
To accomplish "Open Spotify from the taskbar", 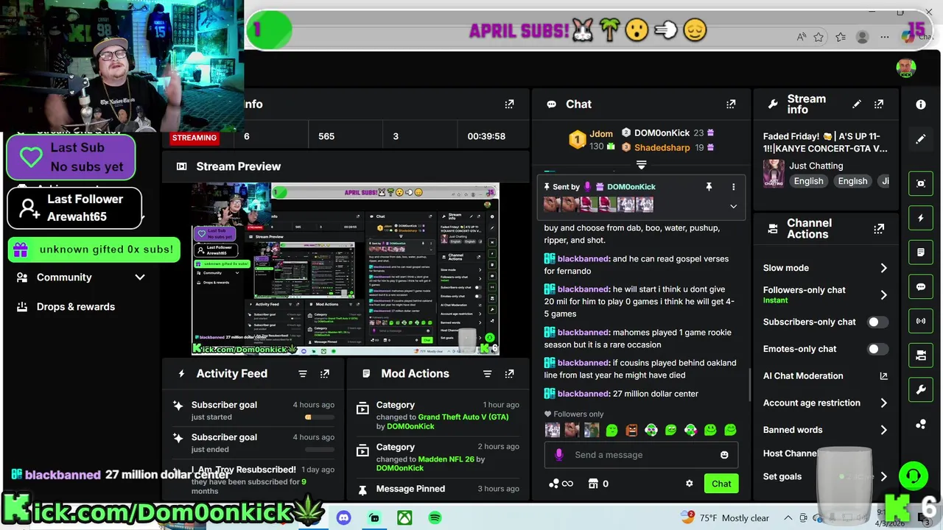I will pos(435,517).
